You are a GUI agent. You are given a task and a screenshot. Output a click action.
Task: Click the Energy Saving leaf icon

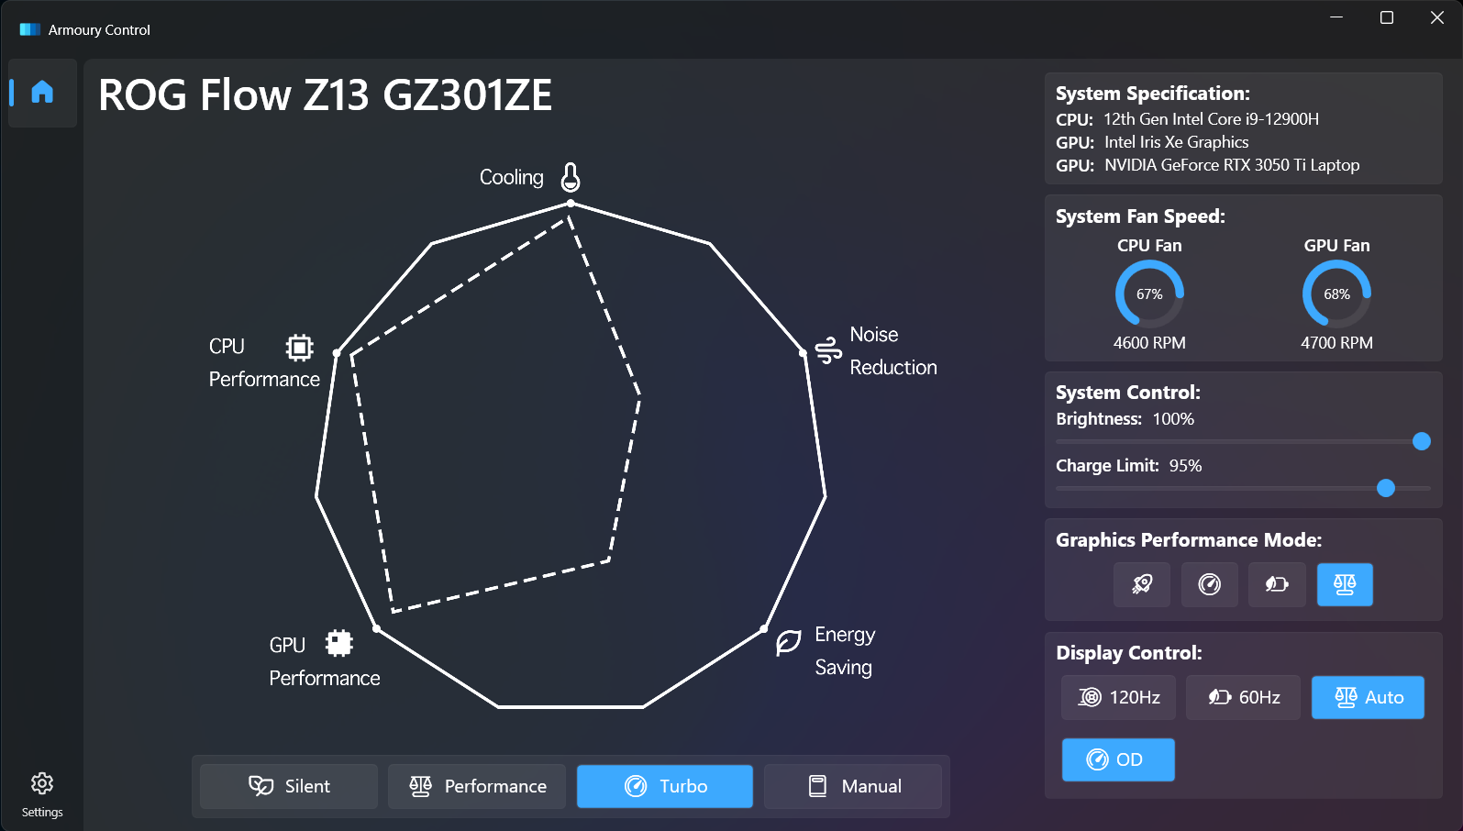(789, 642)
